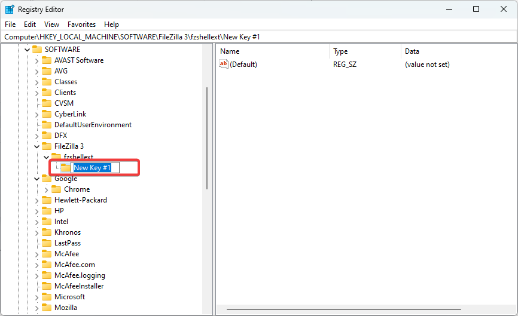Collapse the FileZilla 3 key
Viewport: 518px width, 316px height.
pos(36,146)
